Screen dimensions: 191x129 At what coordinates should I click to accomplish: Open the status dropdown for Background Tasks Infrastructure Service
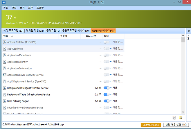(x=111, y=95)
